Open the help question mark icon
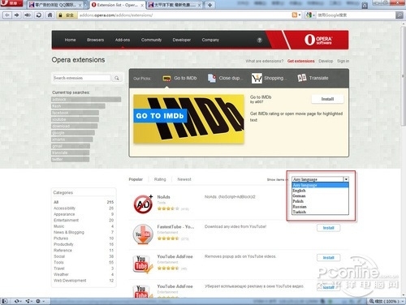The image size is (406, 305). coord(259,40)
